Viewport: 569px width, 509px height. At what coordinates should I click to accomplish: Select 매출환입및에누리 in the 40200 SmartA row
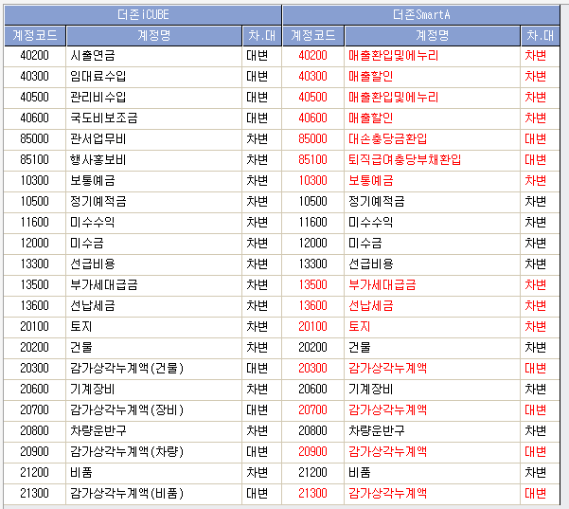pos(432,56)
